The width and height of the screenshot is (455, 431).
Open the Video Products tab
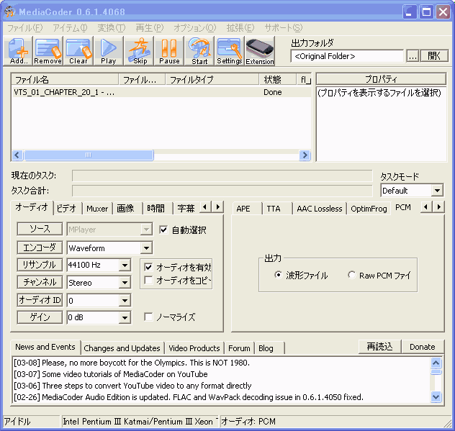pyautogui.click(x=194, y=348)
